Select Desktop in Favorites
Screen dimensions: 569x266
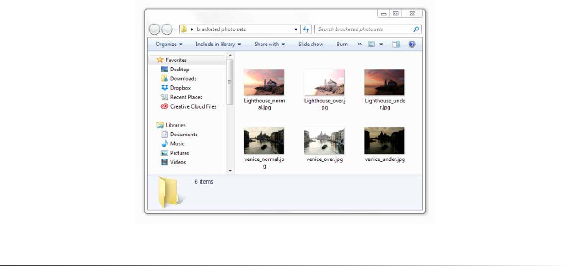pos(180,69)
